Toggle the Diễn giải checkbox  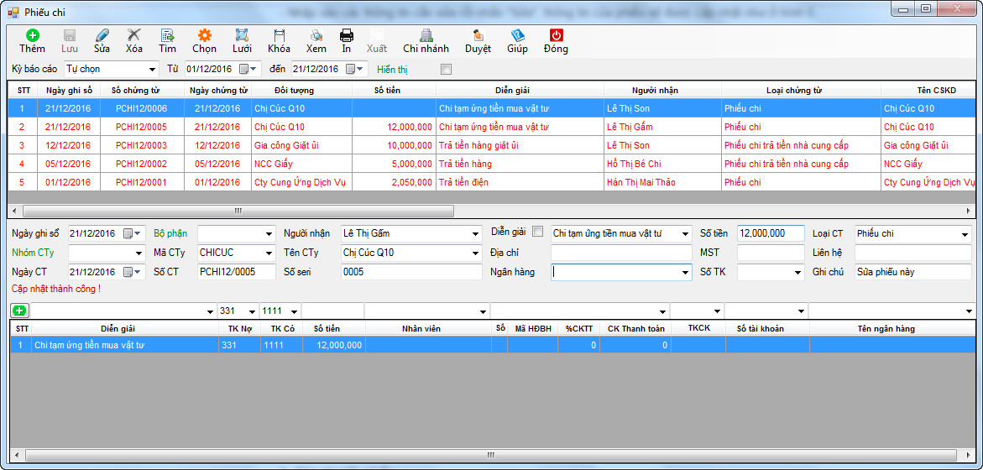point(537,232)
